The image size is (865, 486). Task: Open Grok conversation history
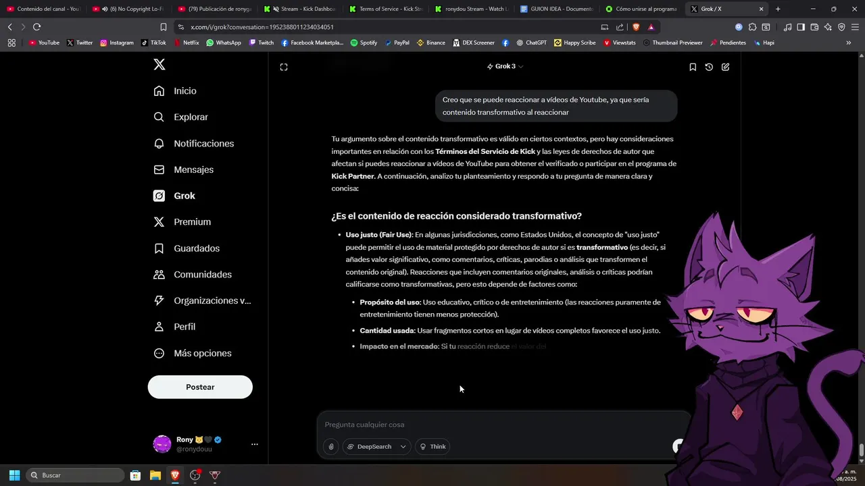coord(709,67)
